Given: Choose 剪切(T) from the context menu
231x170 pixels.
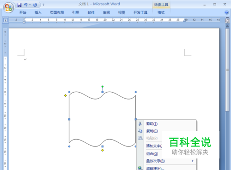Looking at the screenshot, I should [167, 124].
